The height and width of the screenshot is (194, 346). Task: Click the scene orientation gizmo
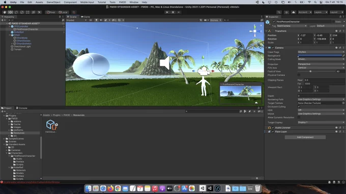point(254,31)
